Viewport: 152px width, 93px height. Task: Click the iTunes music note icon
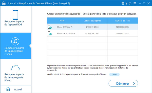(x=15, y=41)
